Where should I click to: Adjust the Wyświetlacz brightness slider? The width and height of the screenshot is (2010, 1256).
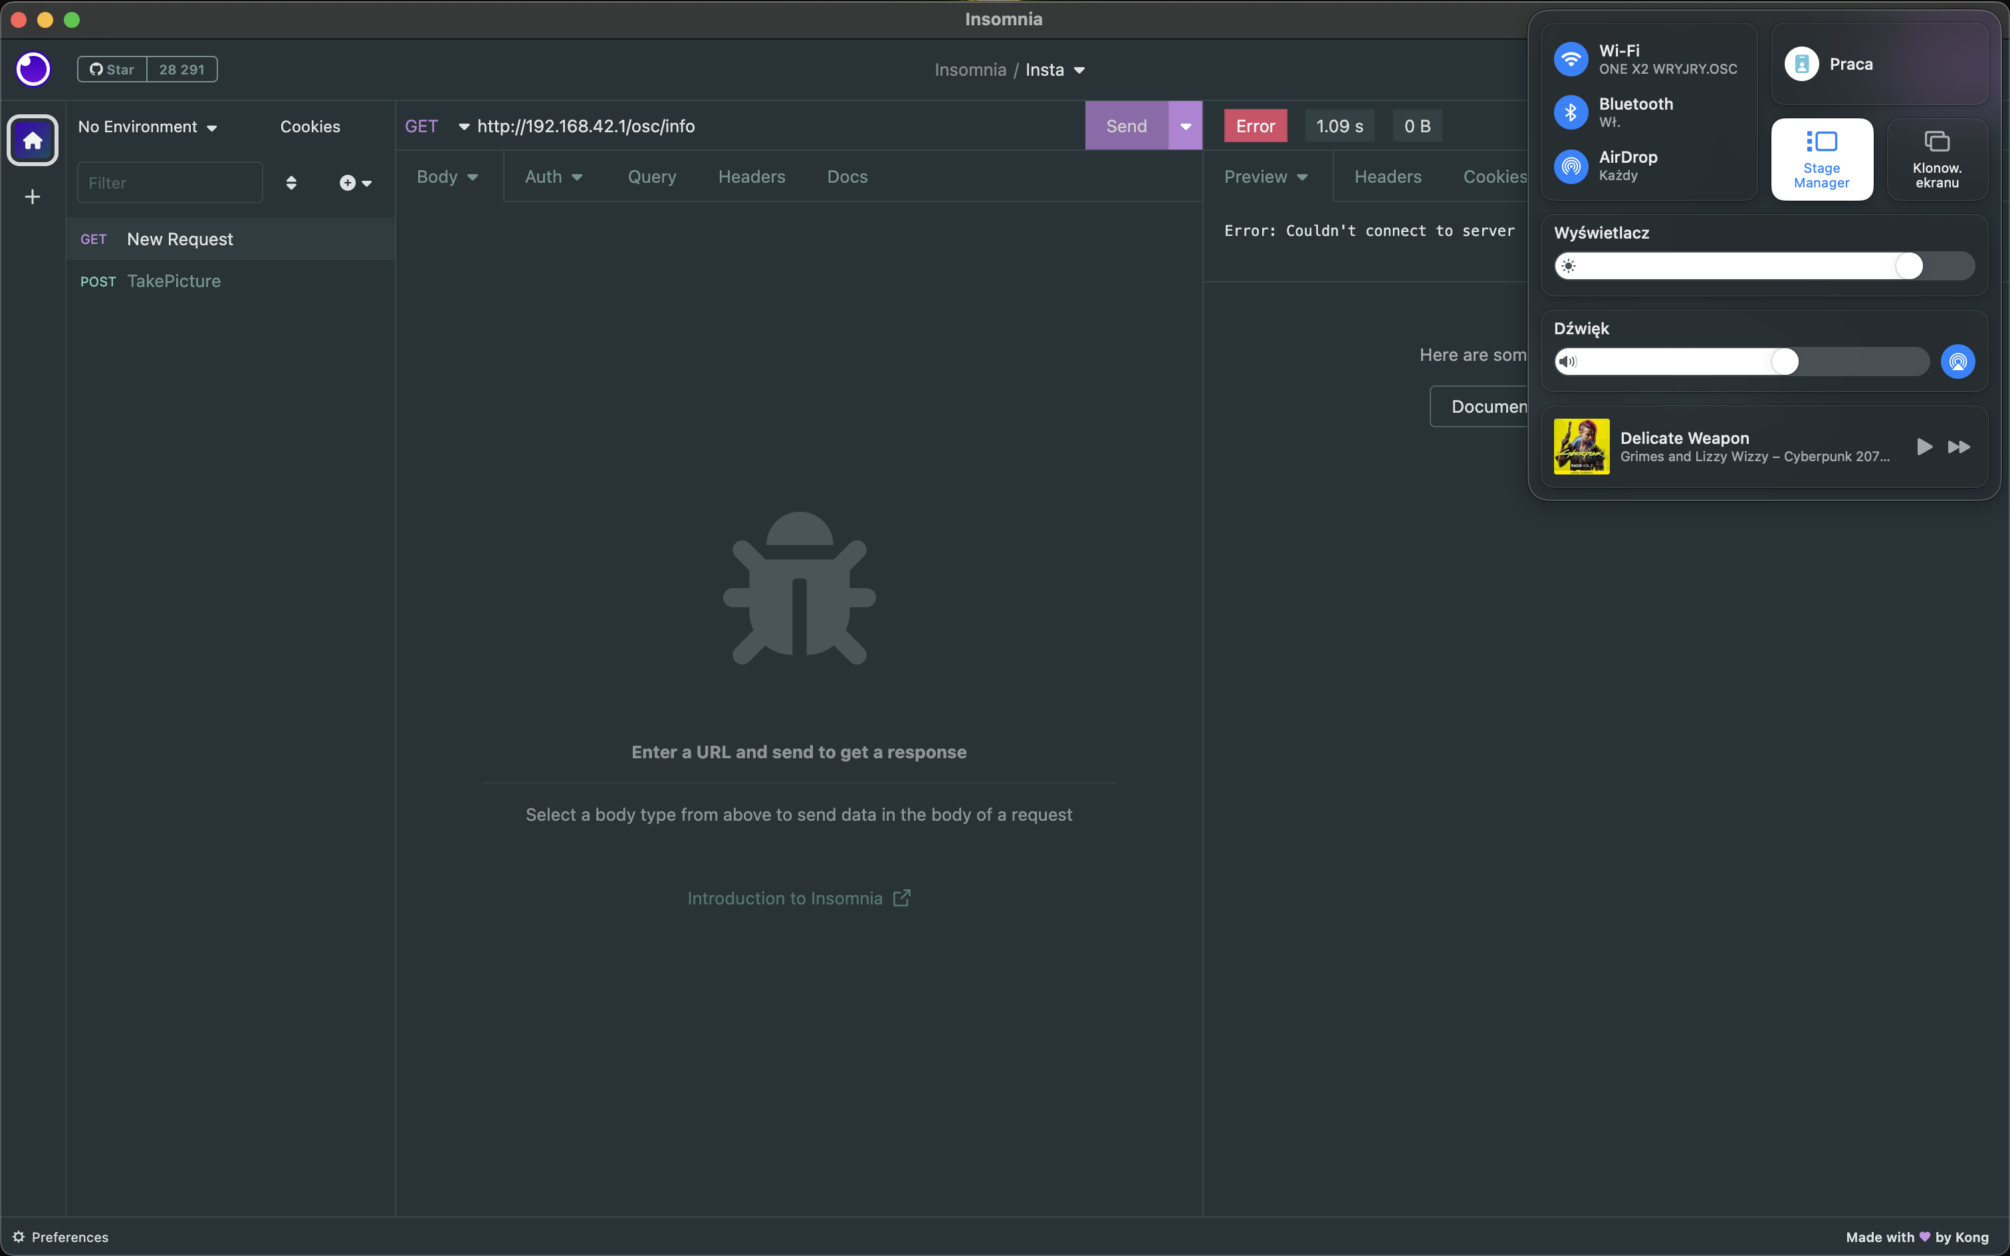(1907, 265)
